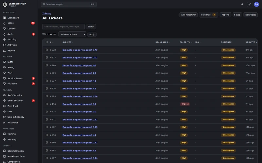This screenshot has height=163, width=262.
Task: Open the DA user avatar menu
Action: [x=256, y=4]
